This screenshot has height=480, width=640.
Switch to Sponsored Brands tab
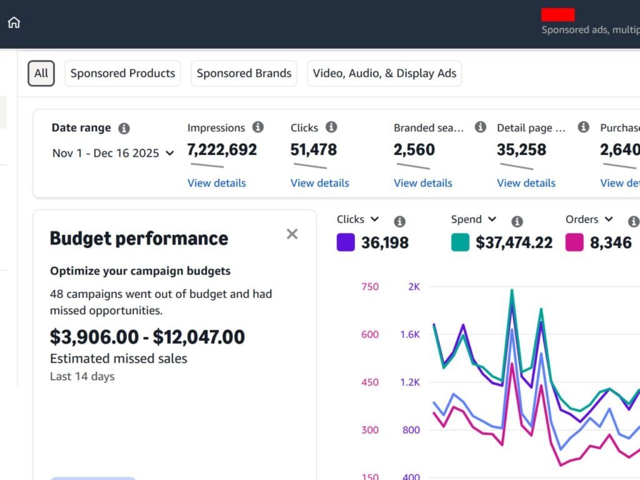tap(244, 74)
